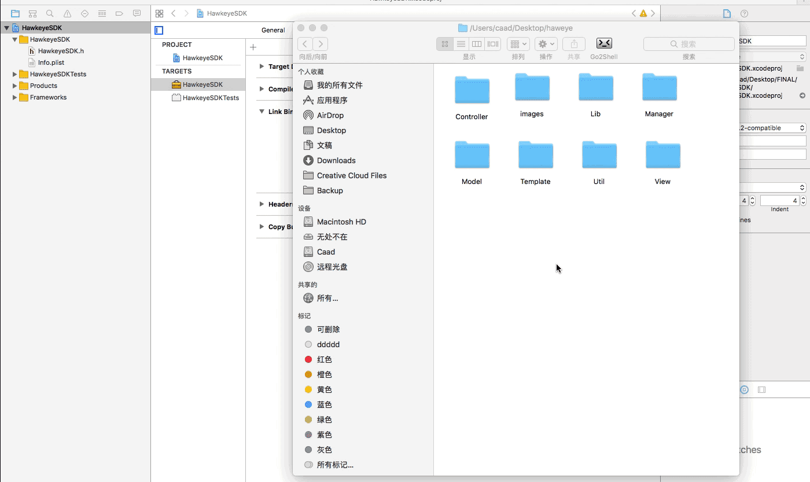Open Finder action gear dropdown
Image resolution: width=810 pixels, height=482 pixels.
546,44
